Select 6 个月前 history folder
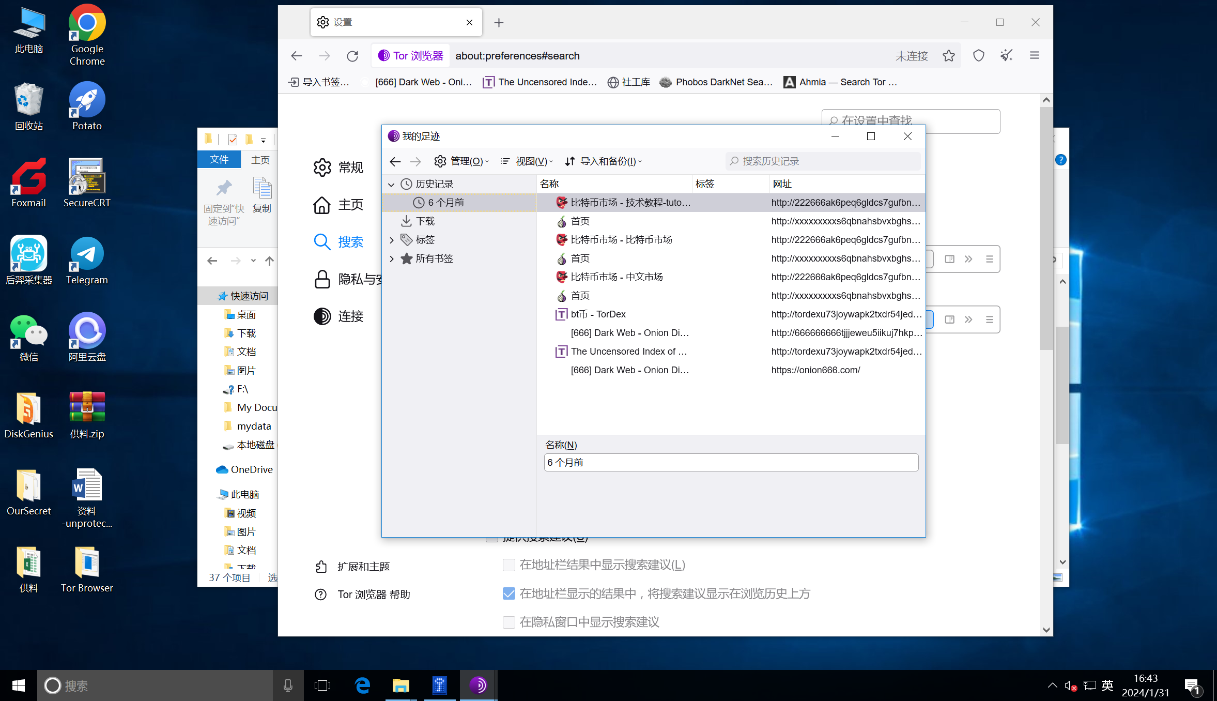 pos(459,203)
